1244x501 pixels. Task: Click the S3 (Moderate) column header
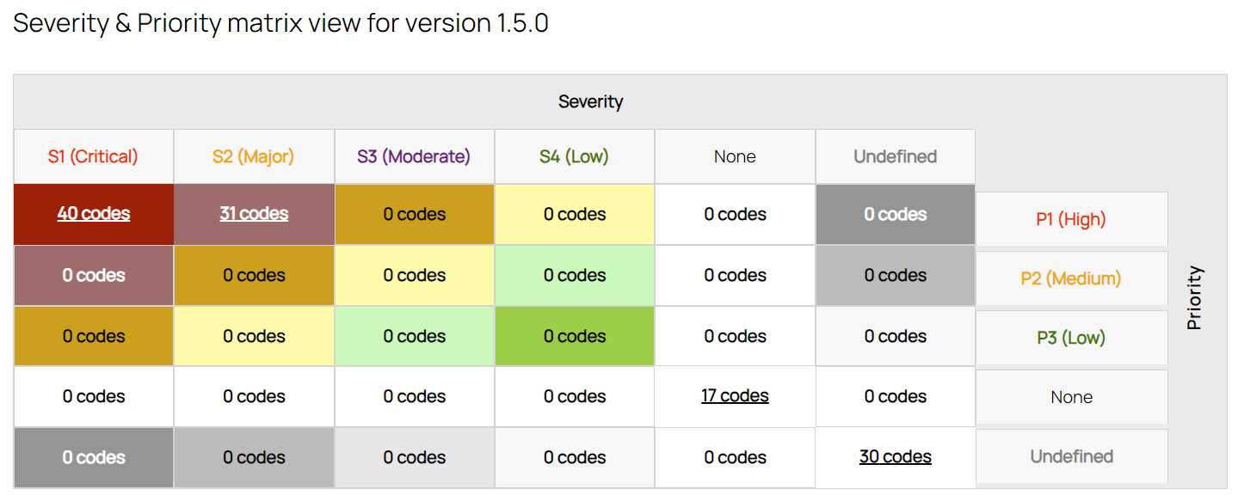click(x=415, y=156)
